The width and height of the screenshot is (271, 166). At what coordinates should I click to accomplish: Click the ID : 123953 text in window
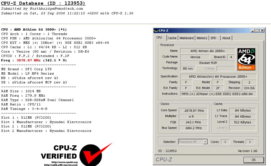(167, 151)
